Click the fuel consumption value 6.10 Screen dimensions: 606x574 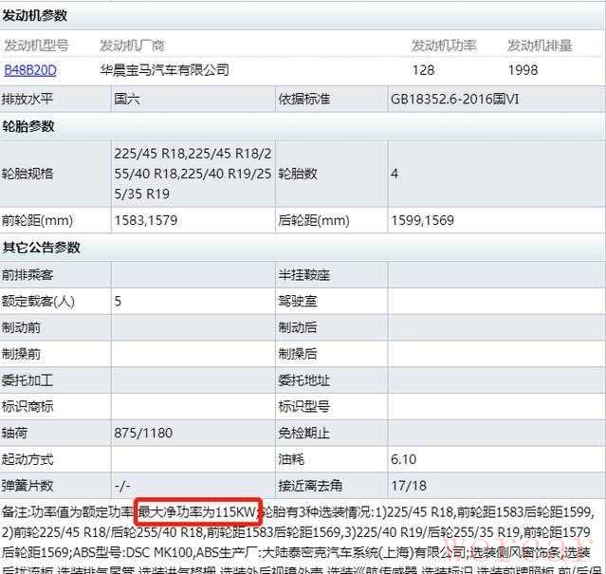[404, 459]
